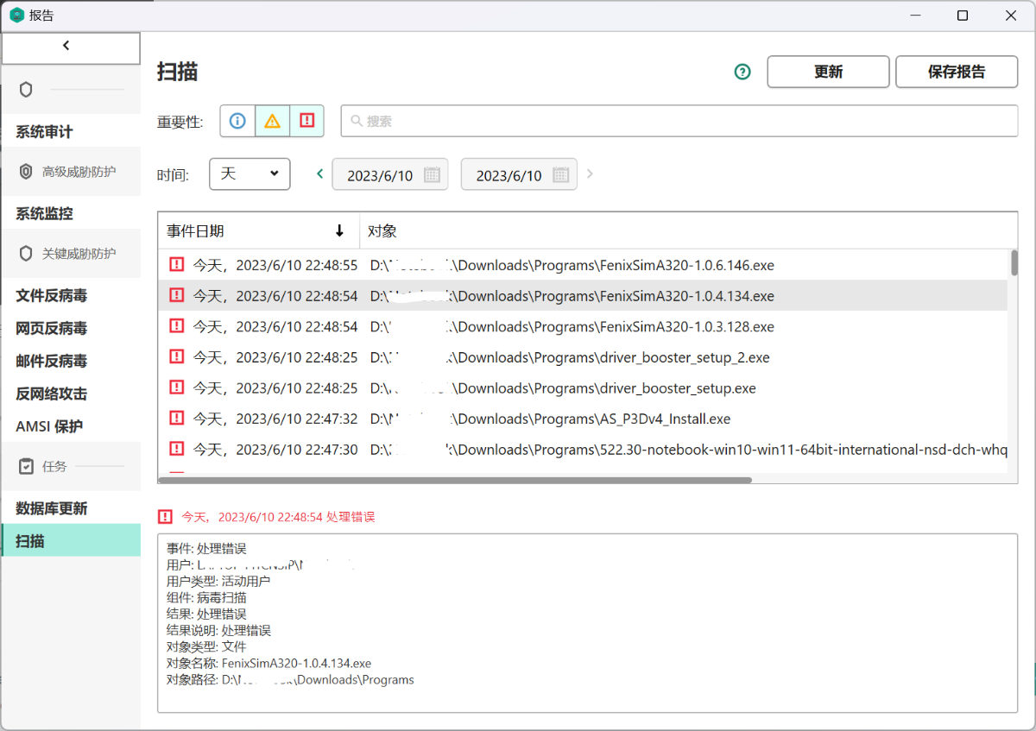Screen dimensions: 1036x731
Task: Click inside the 搜索 search field
Action: pyautogui.click(x=679, y=121)
